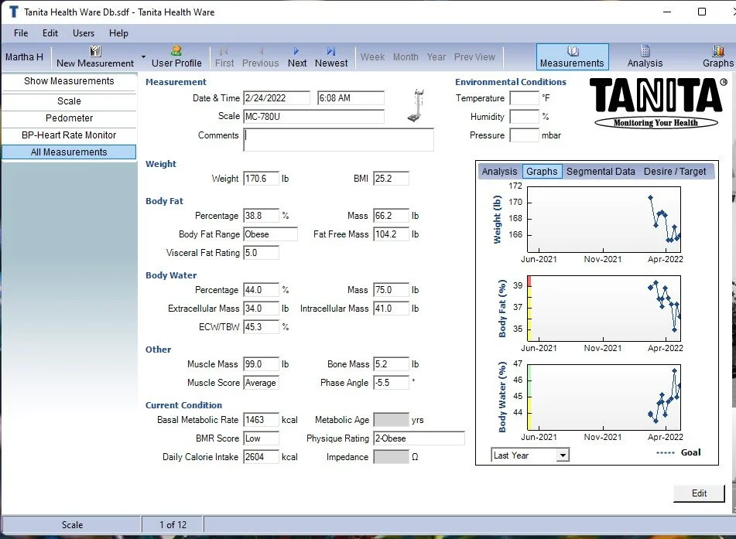Screen dimensions: 736x539
Task: Select the Week view range
Action: (373, 56)
